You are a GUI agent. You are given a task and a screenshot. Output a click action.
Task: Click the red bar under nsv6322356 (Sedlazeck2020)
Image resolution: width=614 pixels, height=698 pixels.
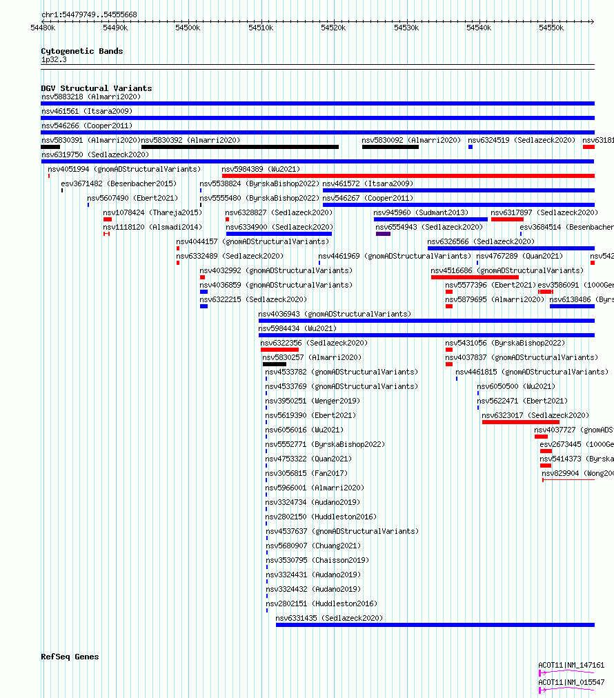click(x=279, y=350)
